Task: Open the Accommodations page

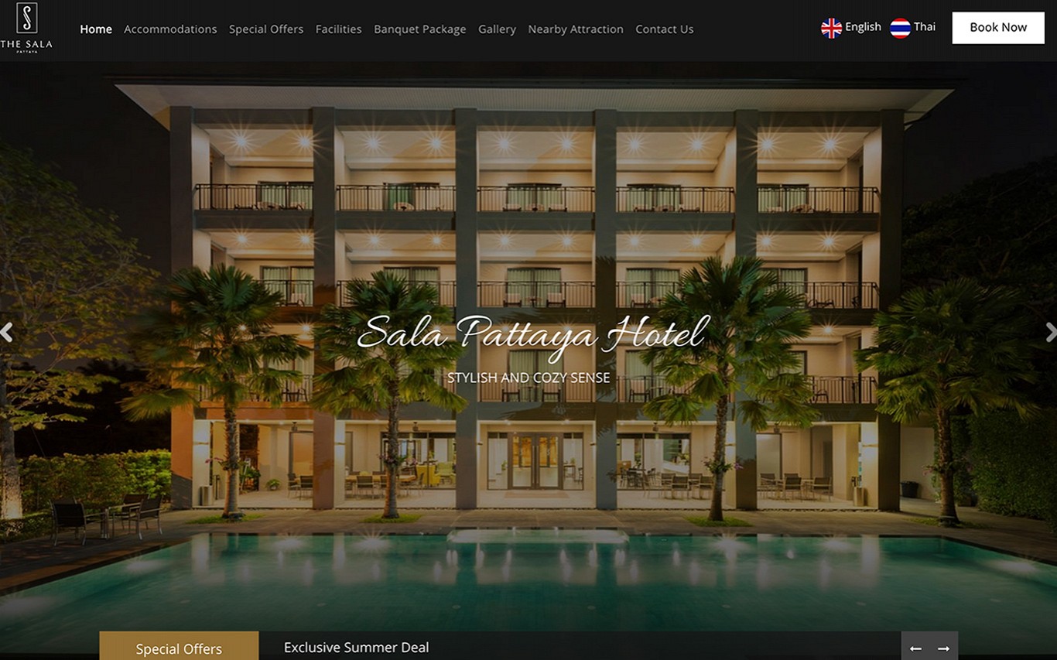Action: point(170,29)
